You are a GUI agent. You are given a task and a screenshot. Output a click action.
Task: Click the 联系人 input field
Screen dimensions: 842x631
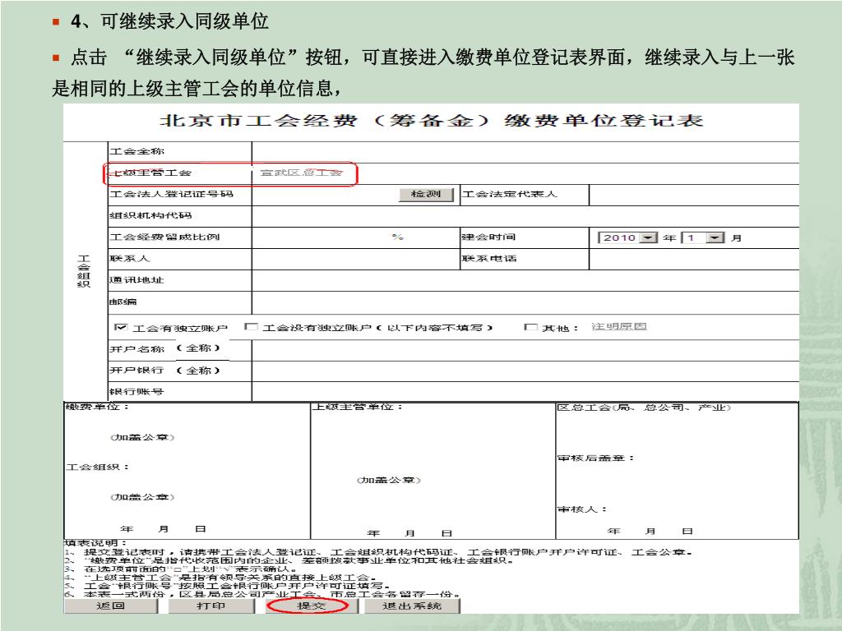point(355,259)
